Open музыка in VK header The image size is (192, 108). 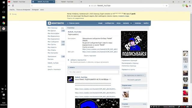[126, 23]
